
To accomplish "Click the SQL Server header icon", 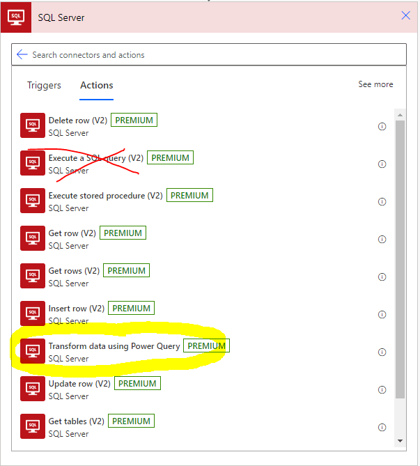I will [x=16, y=17].
